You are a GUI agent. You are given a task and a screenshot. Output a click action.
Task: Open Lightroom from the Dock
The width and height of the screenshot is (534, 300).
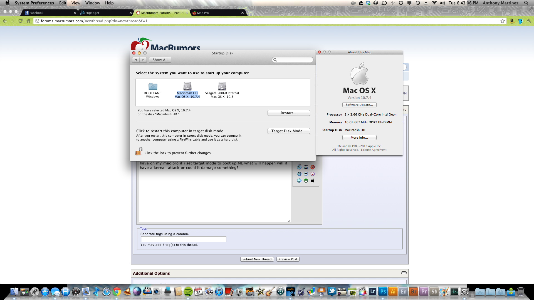tap(373, 292)
